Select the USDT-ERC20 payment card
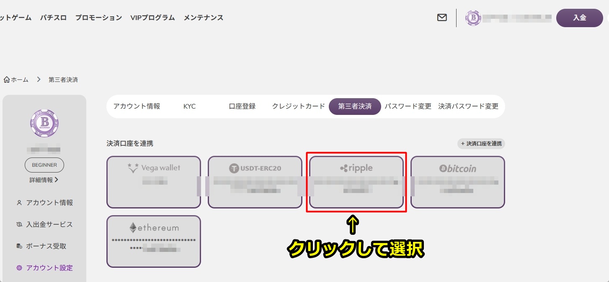Viewport: 609px width, 282px height. pos(255,182)
